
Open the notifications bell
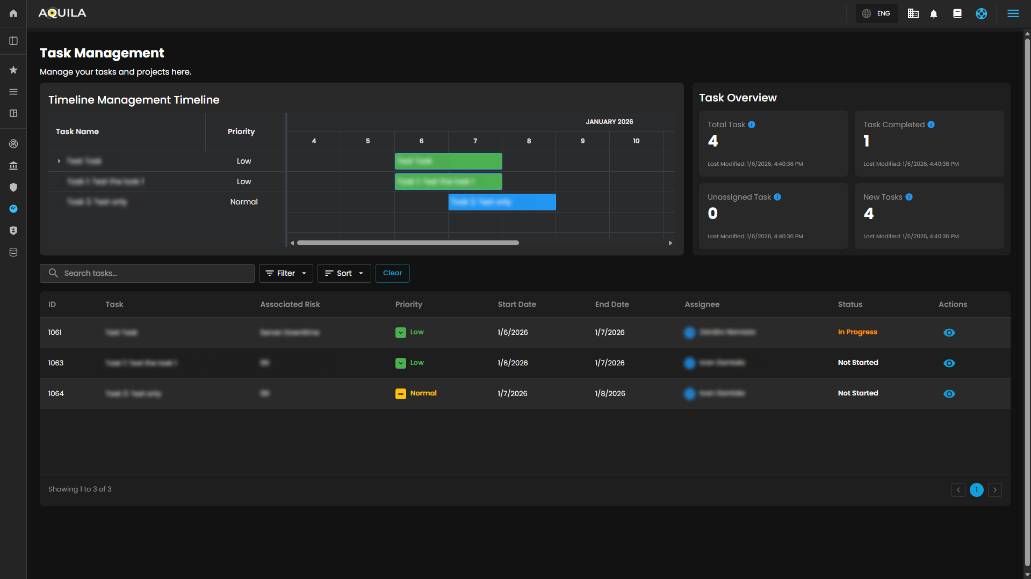tap(934, 14)
